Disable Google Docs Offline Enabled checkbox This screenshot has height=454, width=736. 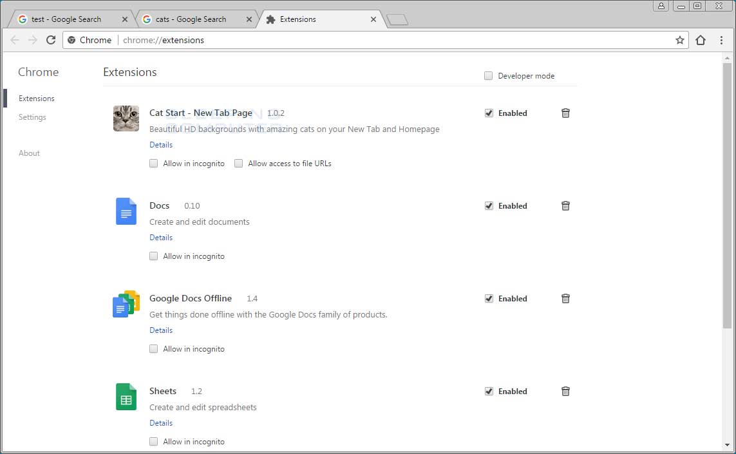point(489,299)
